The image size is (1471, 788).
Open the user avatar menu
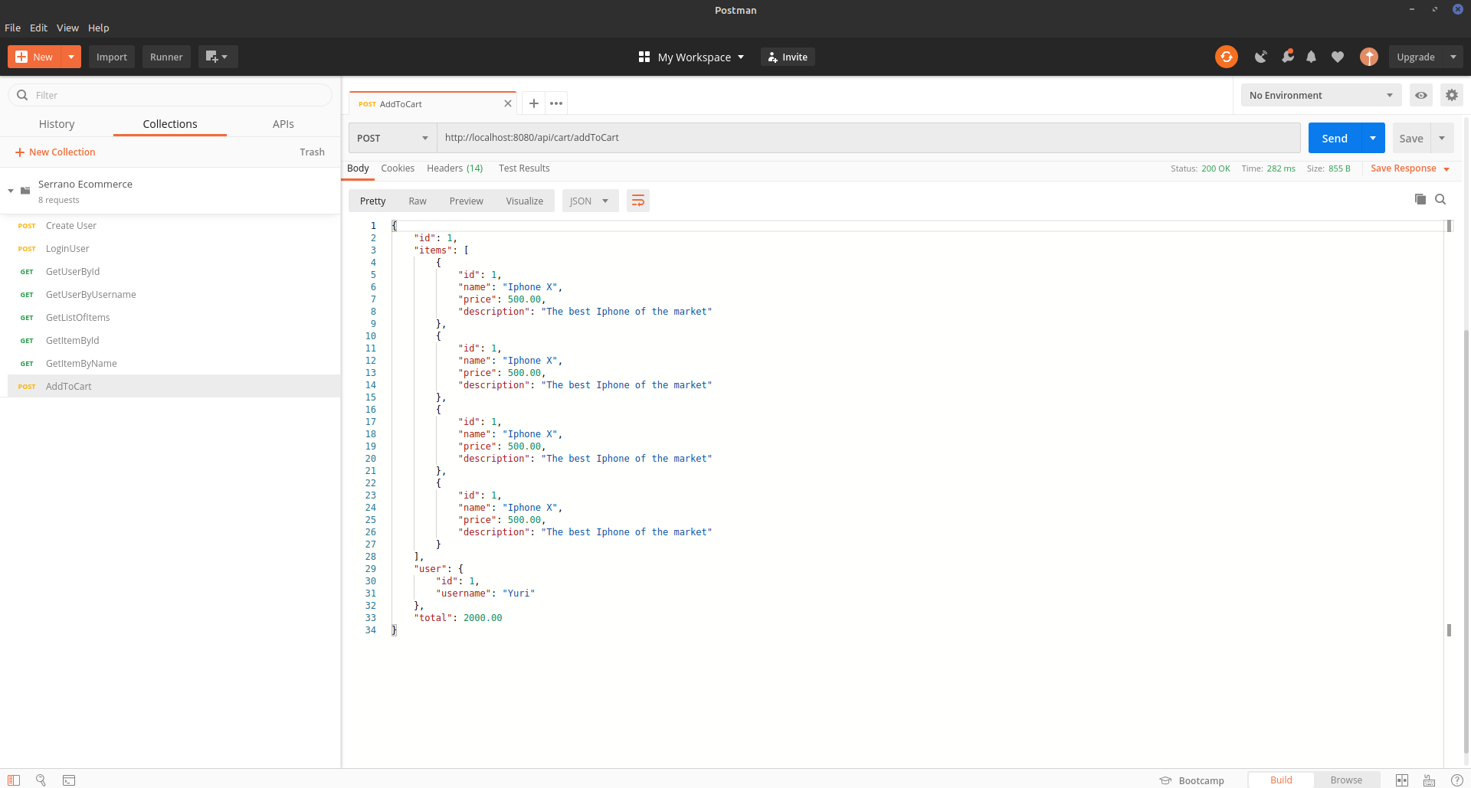tap(1369, 57)
